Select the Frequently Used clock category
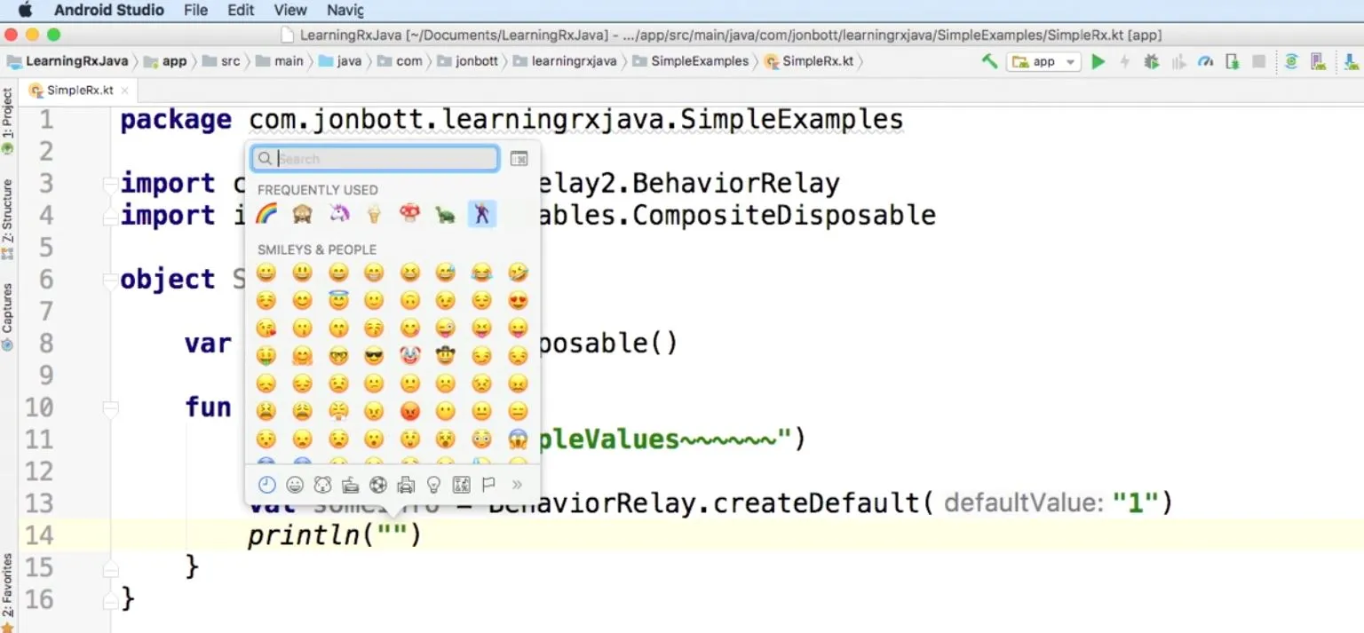The image size is (1364, 633). tap(266, 485)
